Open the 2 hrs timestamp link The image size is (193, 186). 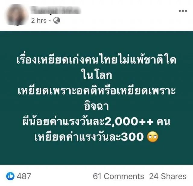[x=39, y=20]
